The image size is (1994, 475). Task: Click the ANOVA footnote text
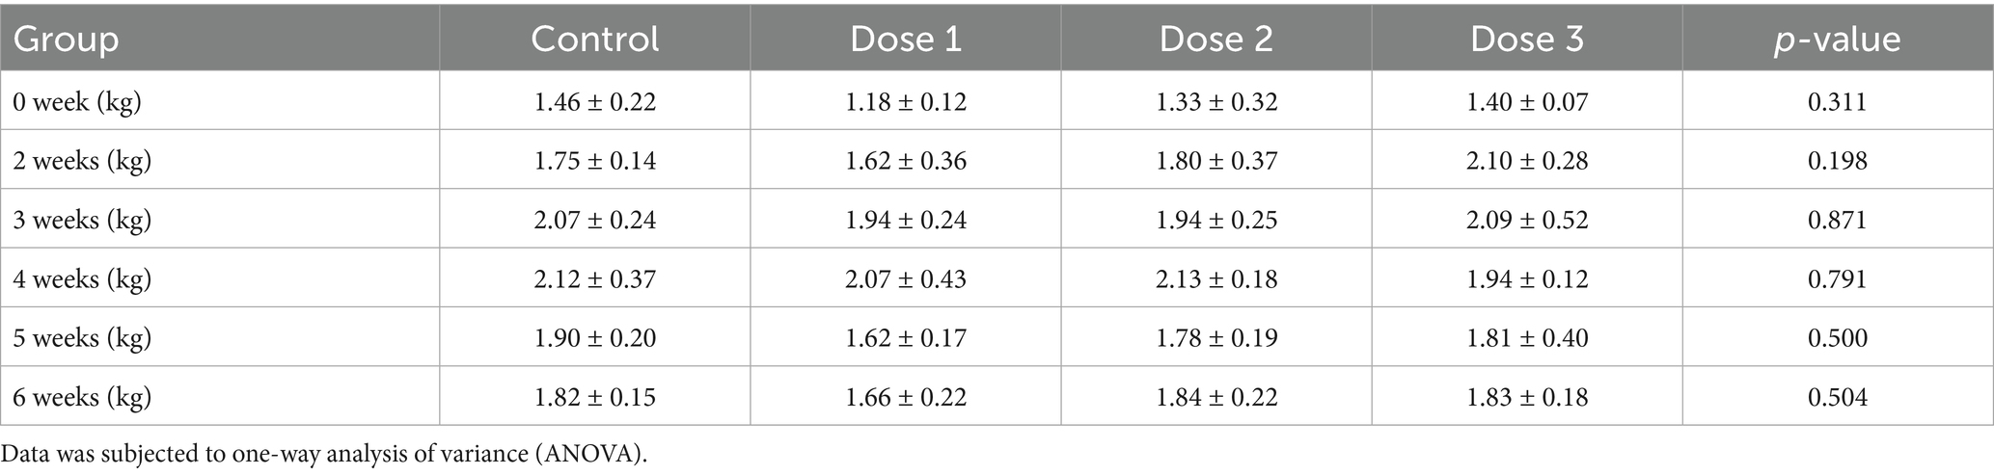[323, 455]
